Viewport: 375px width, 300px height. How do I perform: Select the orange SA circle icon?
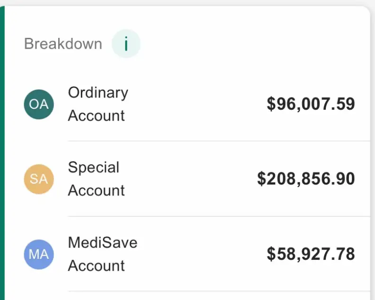pyautogui.click(x=39, y=179)
